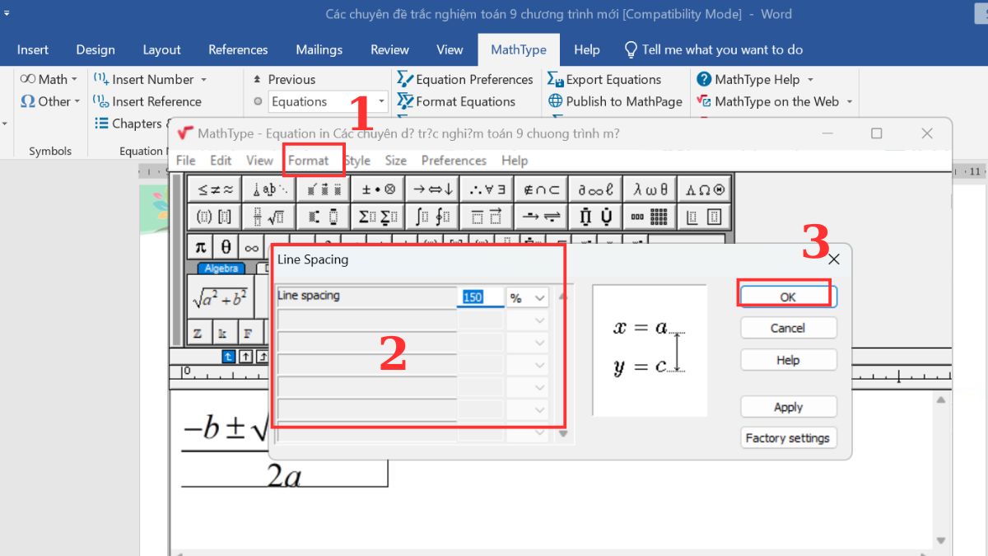Open the boxes templates palette
The height and width of the screenshot is (556, 988).
(x=704, y=217)
